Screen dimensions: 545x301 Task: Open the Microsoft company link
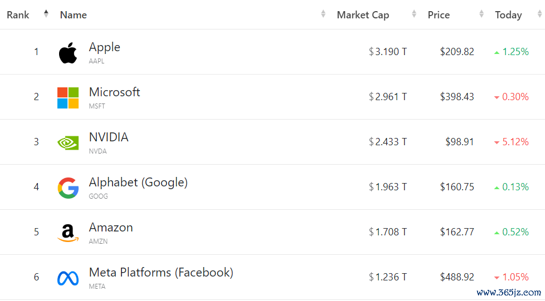click(x=114, y=92)
